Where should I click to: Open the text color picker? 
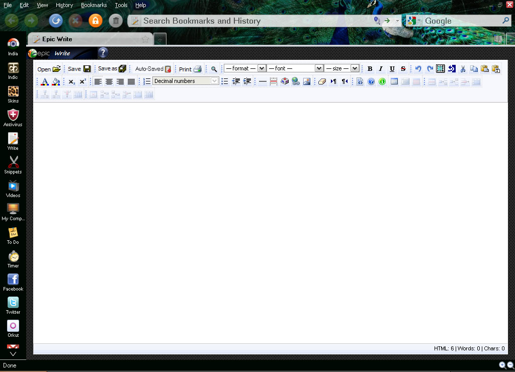click(44, 81)
